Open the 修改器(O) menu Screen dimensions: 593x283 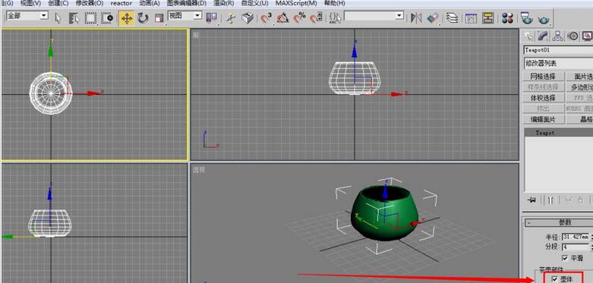tap(90, 3)
